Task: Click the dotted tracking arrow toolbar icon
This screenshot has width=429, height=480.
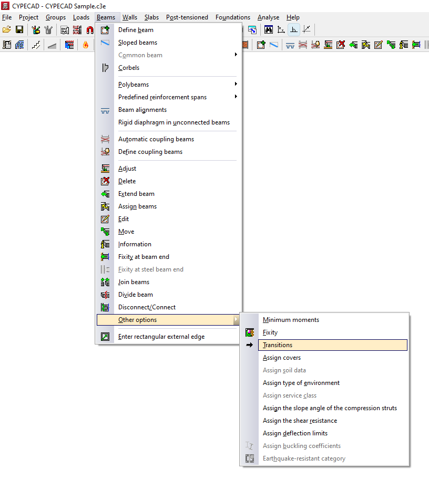Action: pyautogui.click(x=307, y=30)
